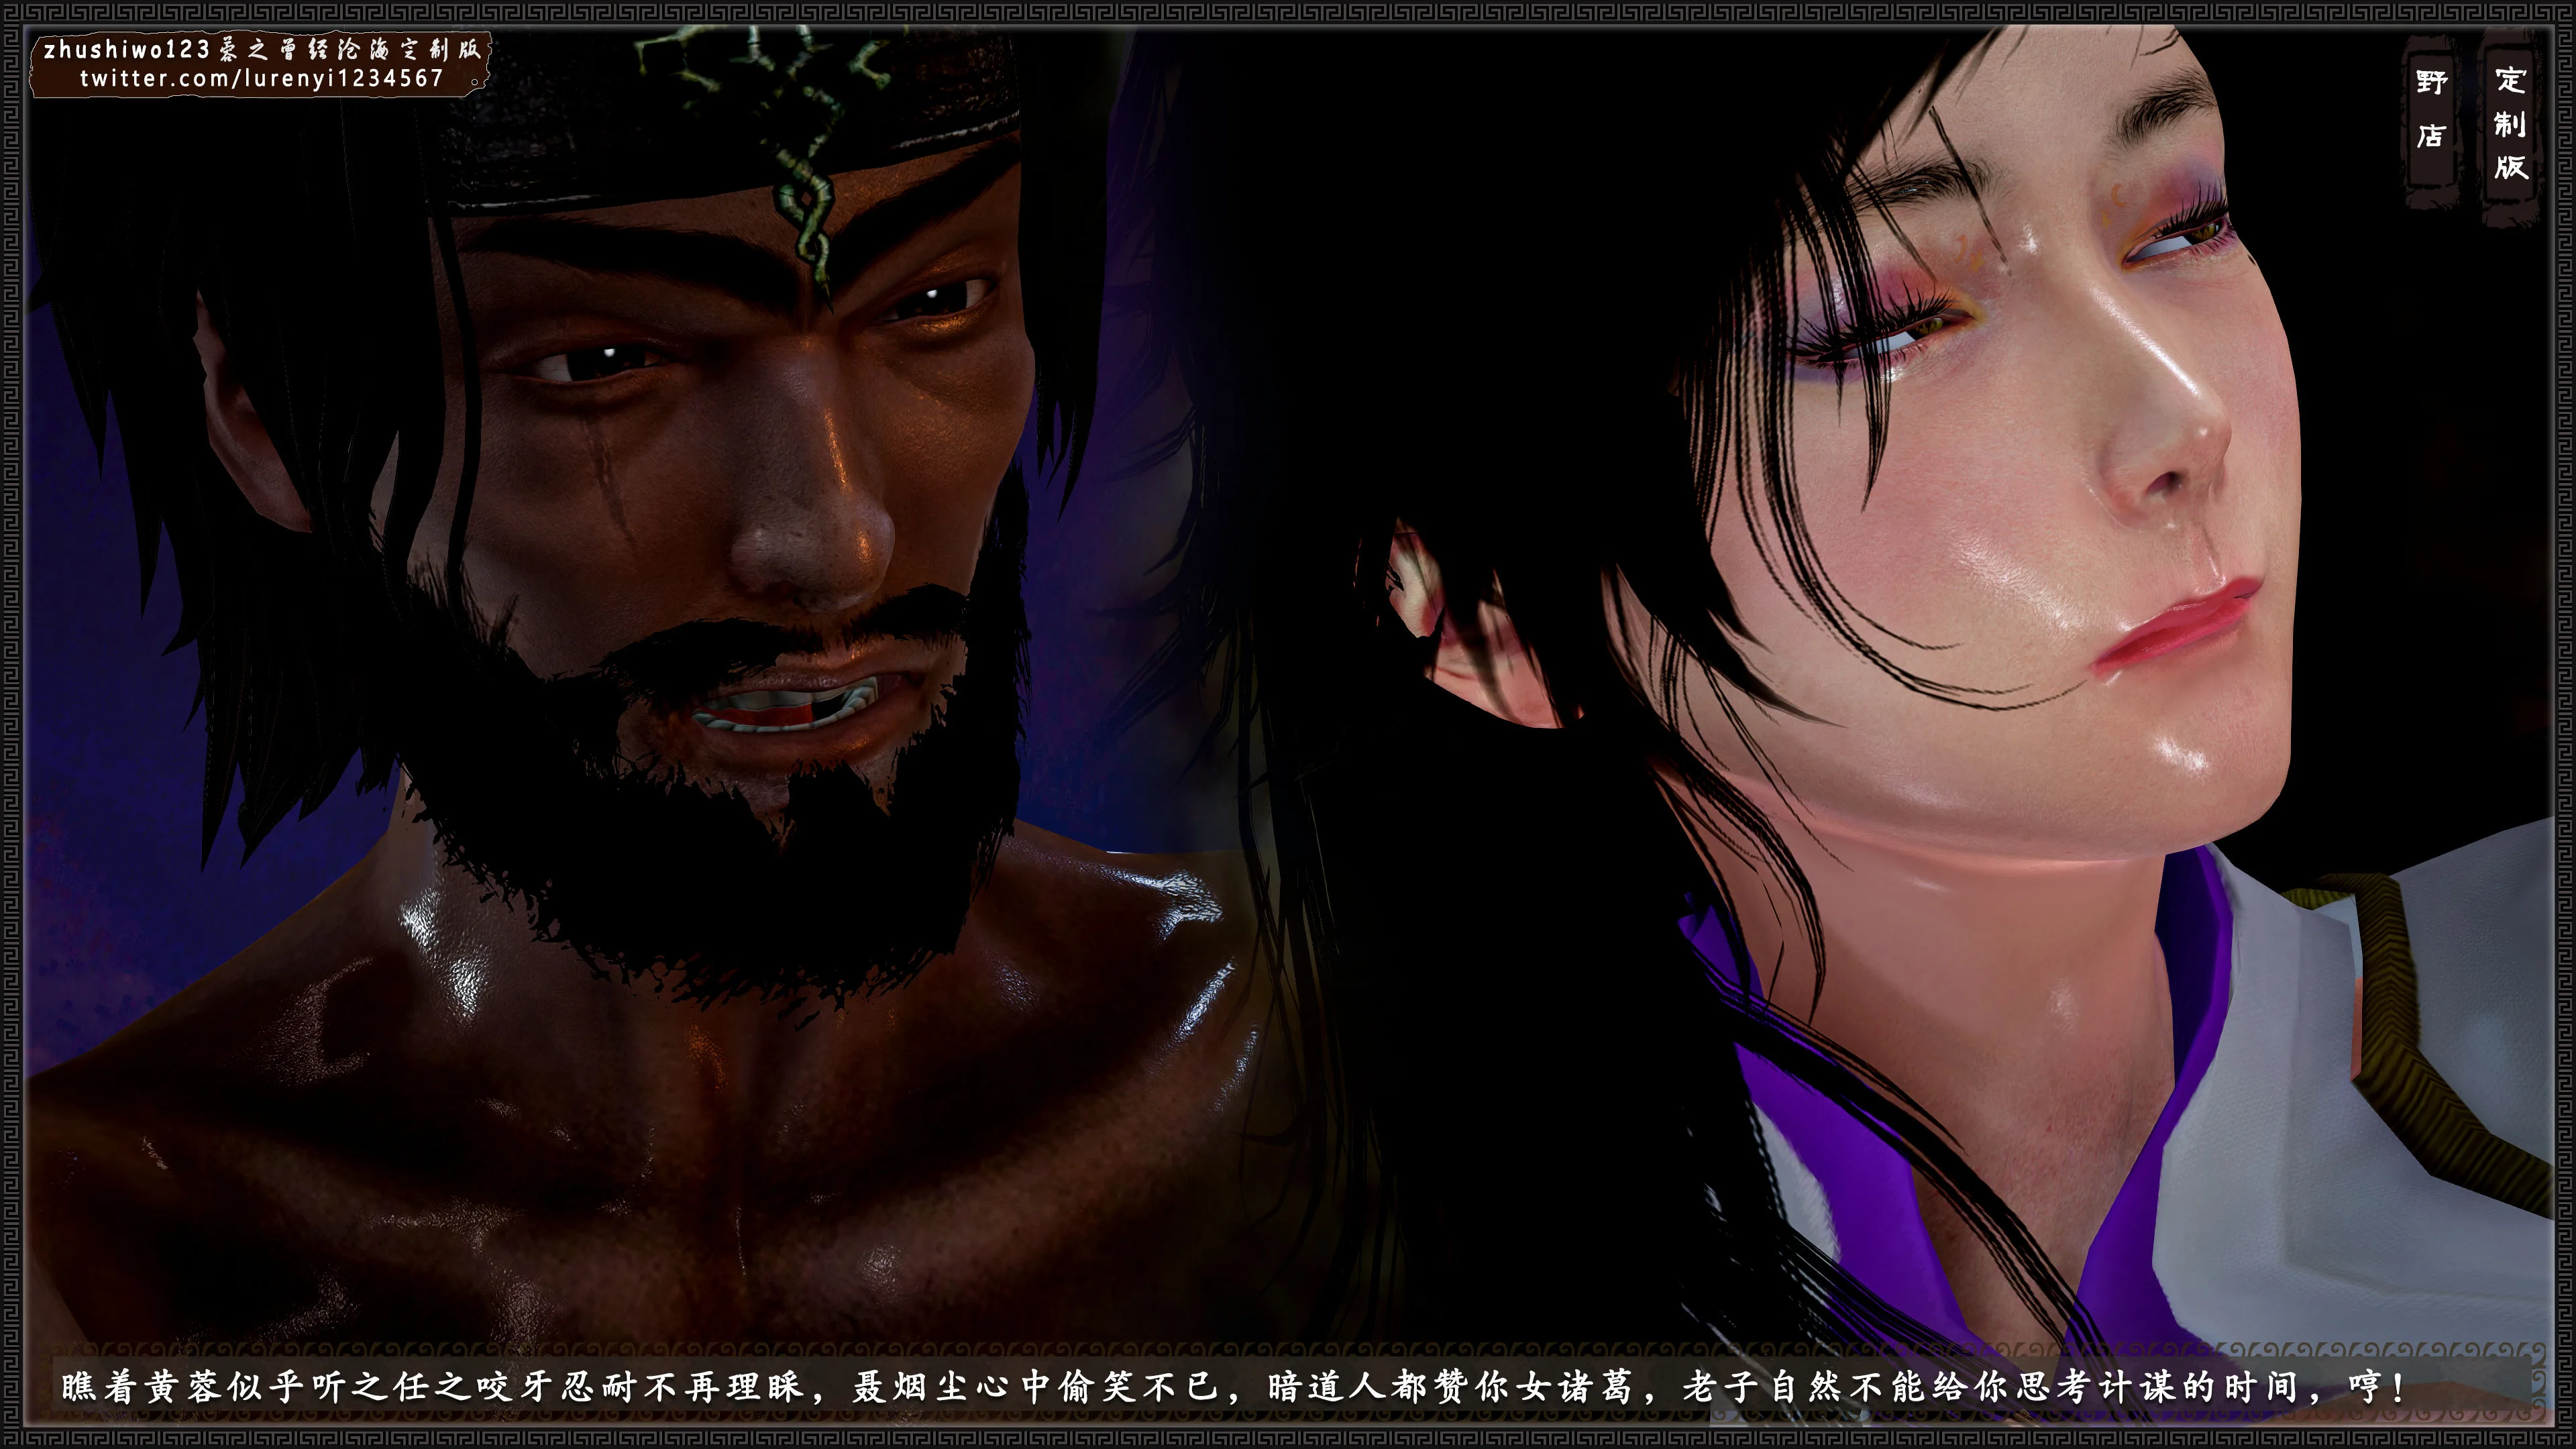Open the twitter.com/lurenyi1234567 link
2576x1449 pixels.
tap(261, 78)
